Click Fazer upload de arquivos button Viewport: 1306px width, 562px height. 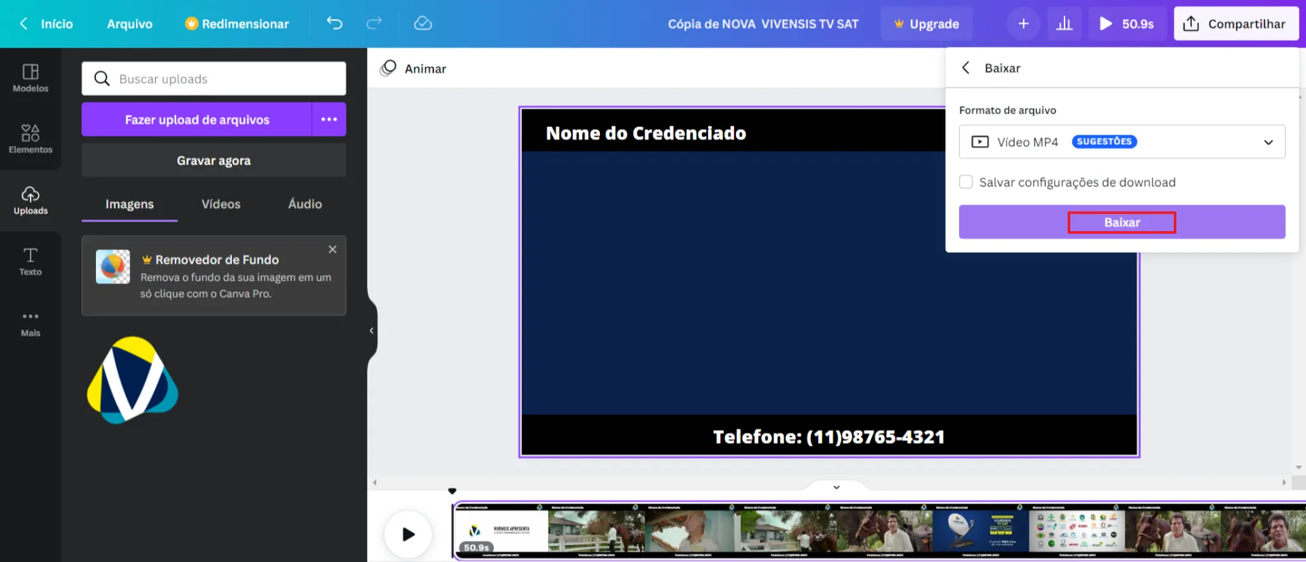(x=197, y=119)
